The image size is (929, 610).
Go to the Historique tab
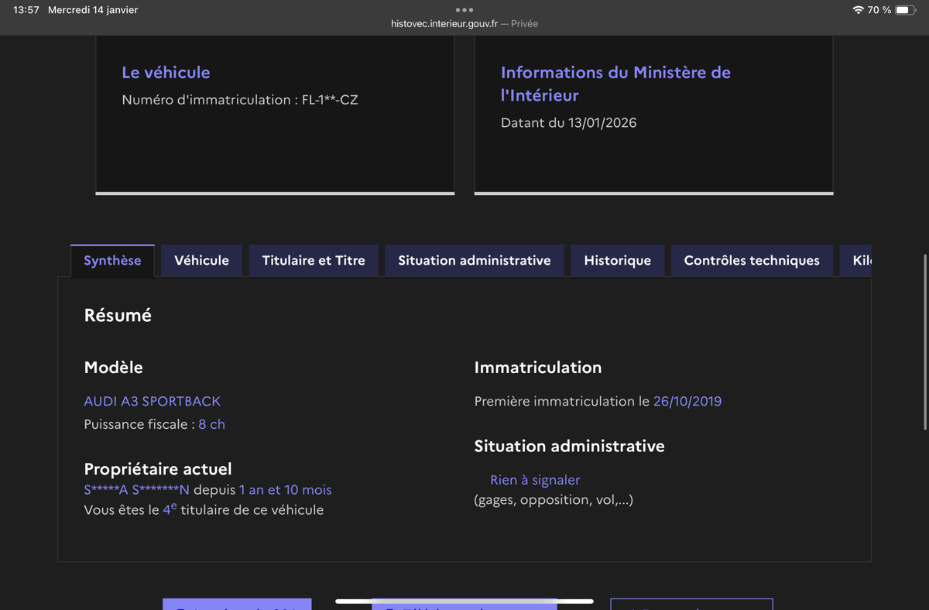pos(617,261)
